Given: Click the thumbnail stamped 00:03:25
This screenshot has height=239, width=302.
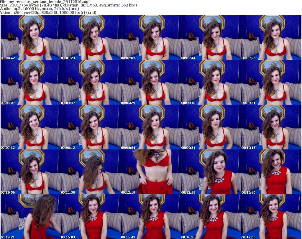Looking at the screenshot, I should (271, 37).
